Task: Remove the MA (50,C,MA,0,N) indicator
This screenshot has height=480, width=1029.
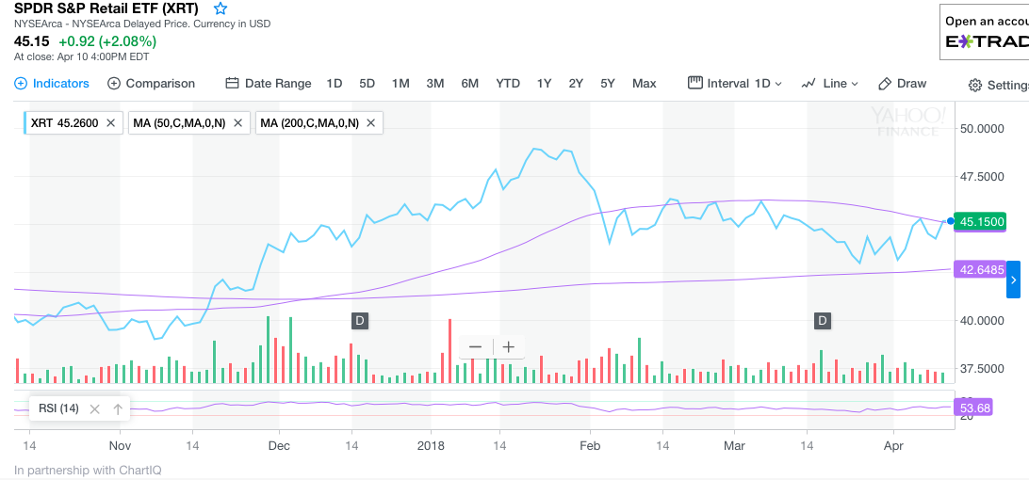Action: (237, 122)
